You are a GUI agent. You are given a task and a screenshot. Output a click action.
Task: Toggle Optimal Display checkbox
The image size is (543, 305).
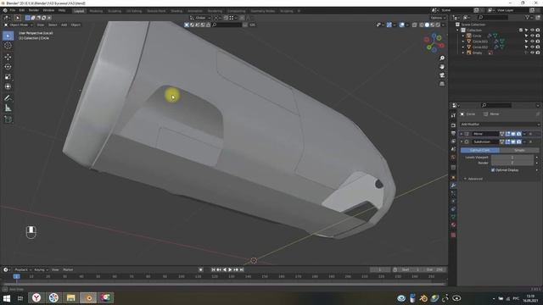pyautogui.click(x=493, y=170)
